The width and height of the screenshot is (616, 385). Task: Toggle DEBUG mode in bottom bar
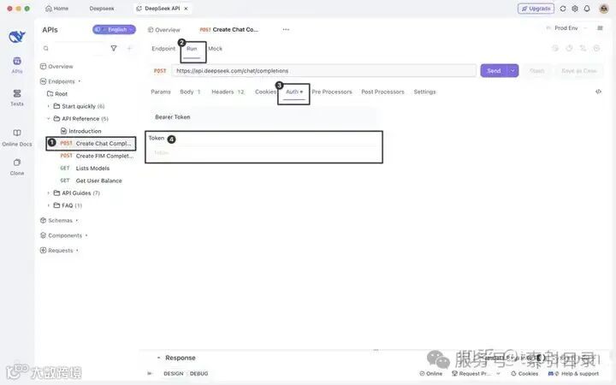click(x=198, y=374)
